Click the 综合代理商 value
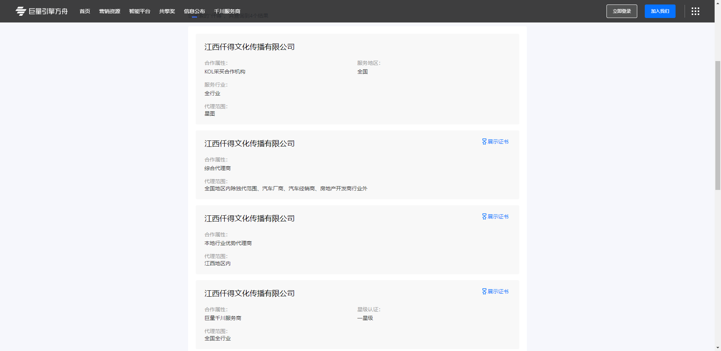The height and width of the screenshot is (351, 721). click(x=217, y=168)
